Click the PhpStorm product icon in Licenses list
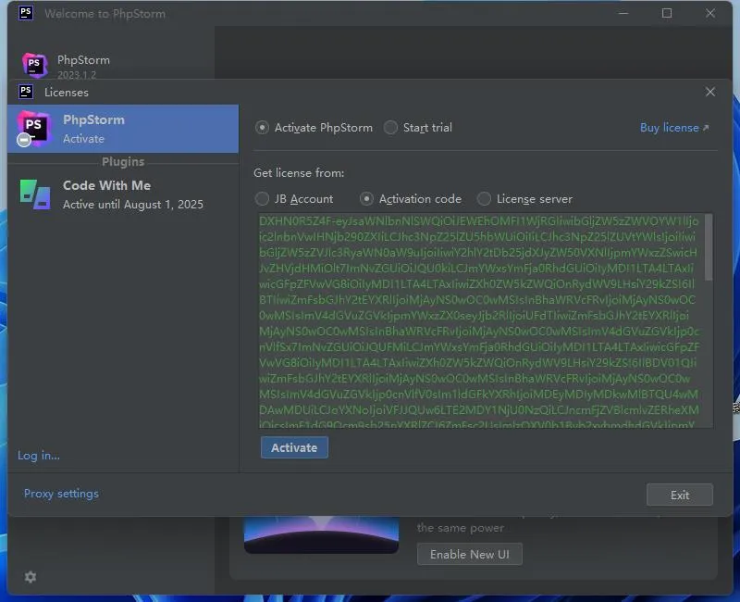The height and width of the screenshot is (602, 740). click(x=32, y=128)
